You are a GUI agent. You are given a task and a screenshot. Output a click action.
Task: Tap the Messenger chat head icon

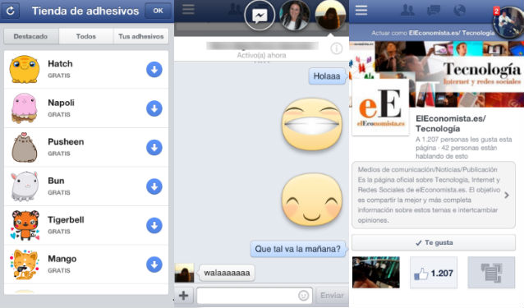(x=260, y=15)
